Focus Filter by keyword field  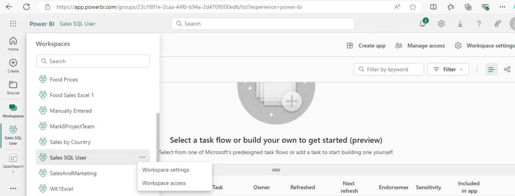click(x=389, y=70)
